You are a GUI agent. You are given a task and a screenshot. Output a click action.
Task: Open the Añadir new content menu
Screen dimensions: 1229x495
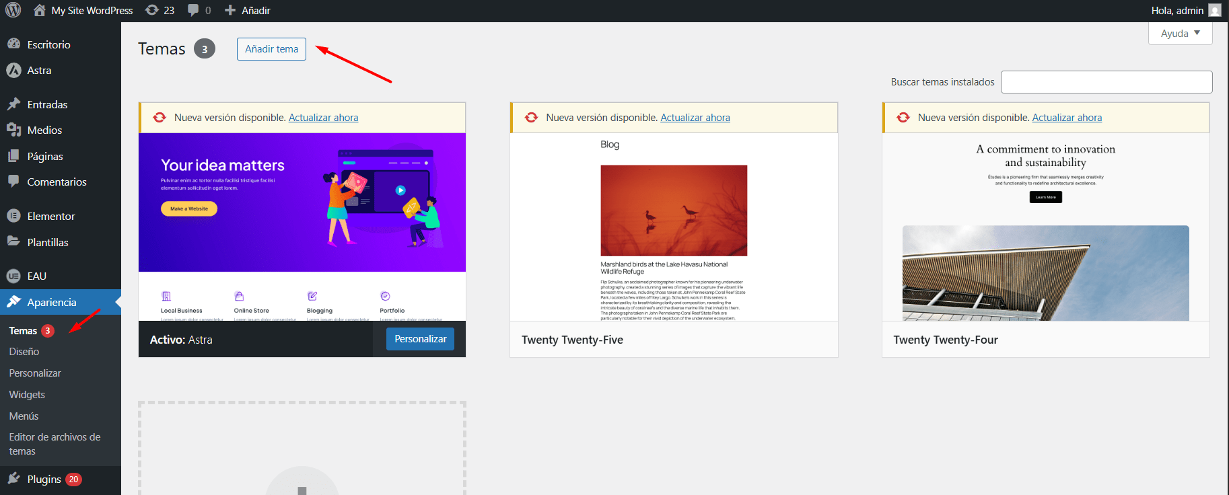pos(247,10)
